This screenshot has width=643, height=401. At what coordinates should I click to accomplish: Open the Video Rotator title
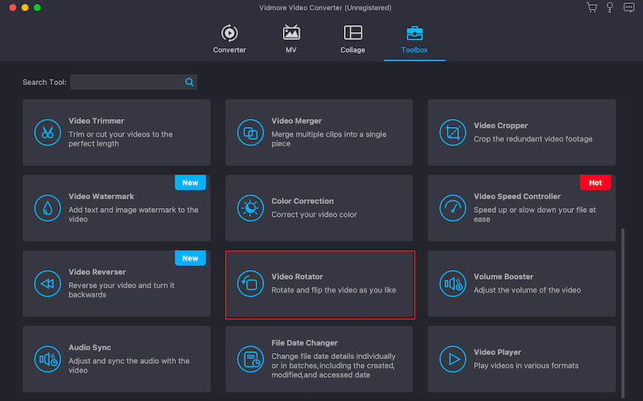(x=297, y=276)
